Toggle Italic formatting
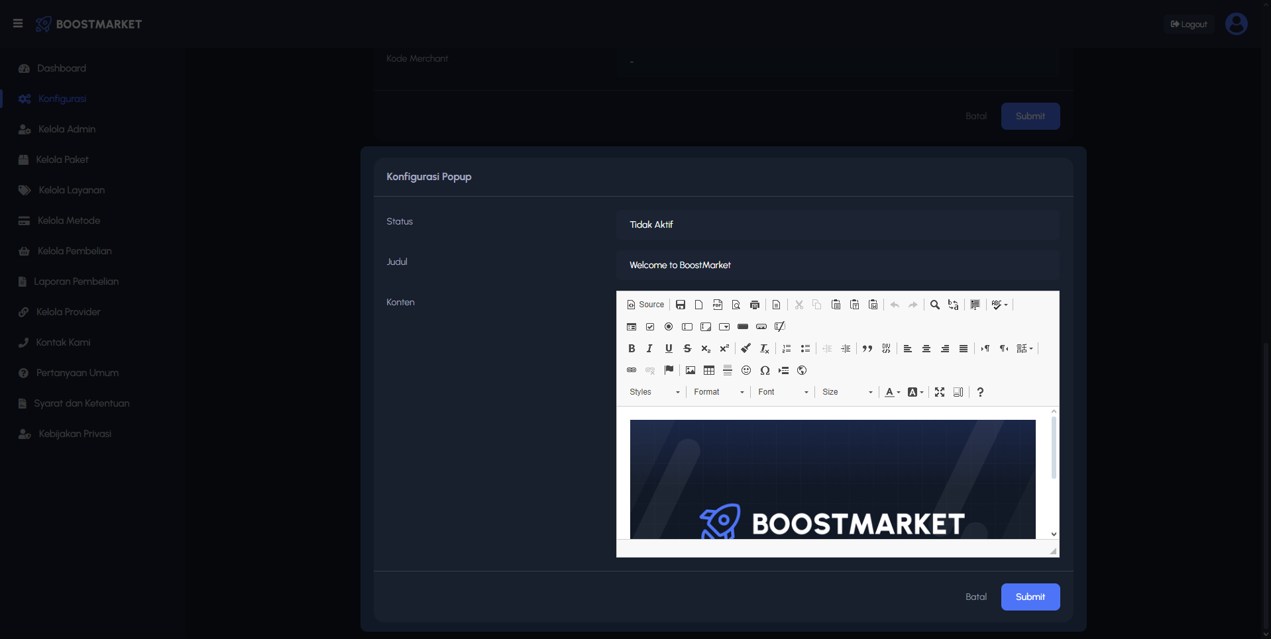This screenshot has width=1271, height=639. pos(649,348)
